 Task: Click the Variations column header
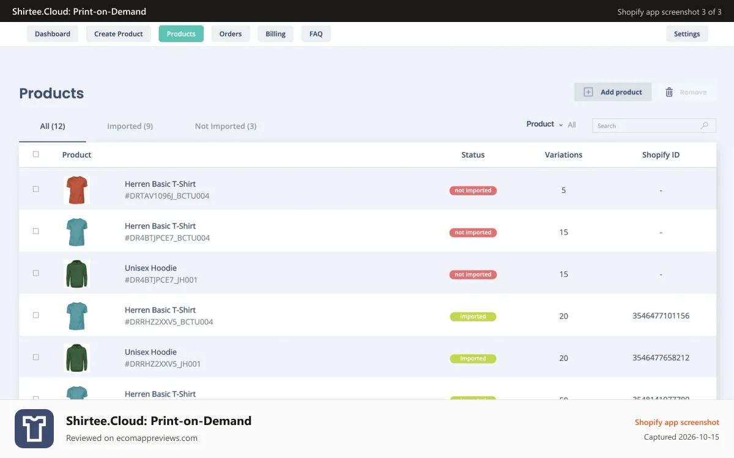pos(563,155)
